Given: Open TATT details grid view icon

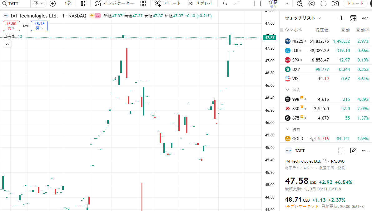Looking at the screenshot, I should point(341,150).
